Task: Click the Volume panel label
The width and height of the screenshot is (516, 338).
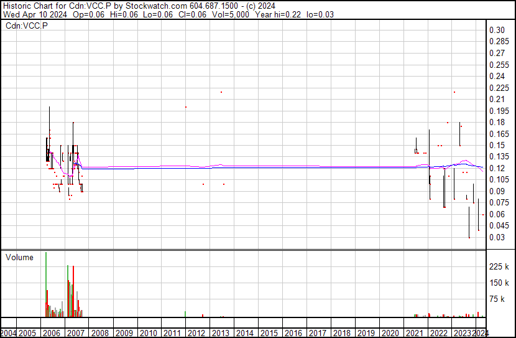Action: coord(19,257)
